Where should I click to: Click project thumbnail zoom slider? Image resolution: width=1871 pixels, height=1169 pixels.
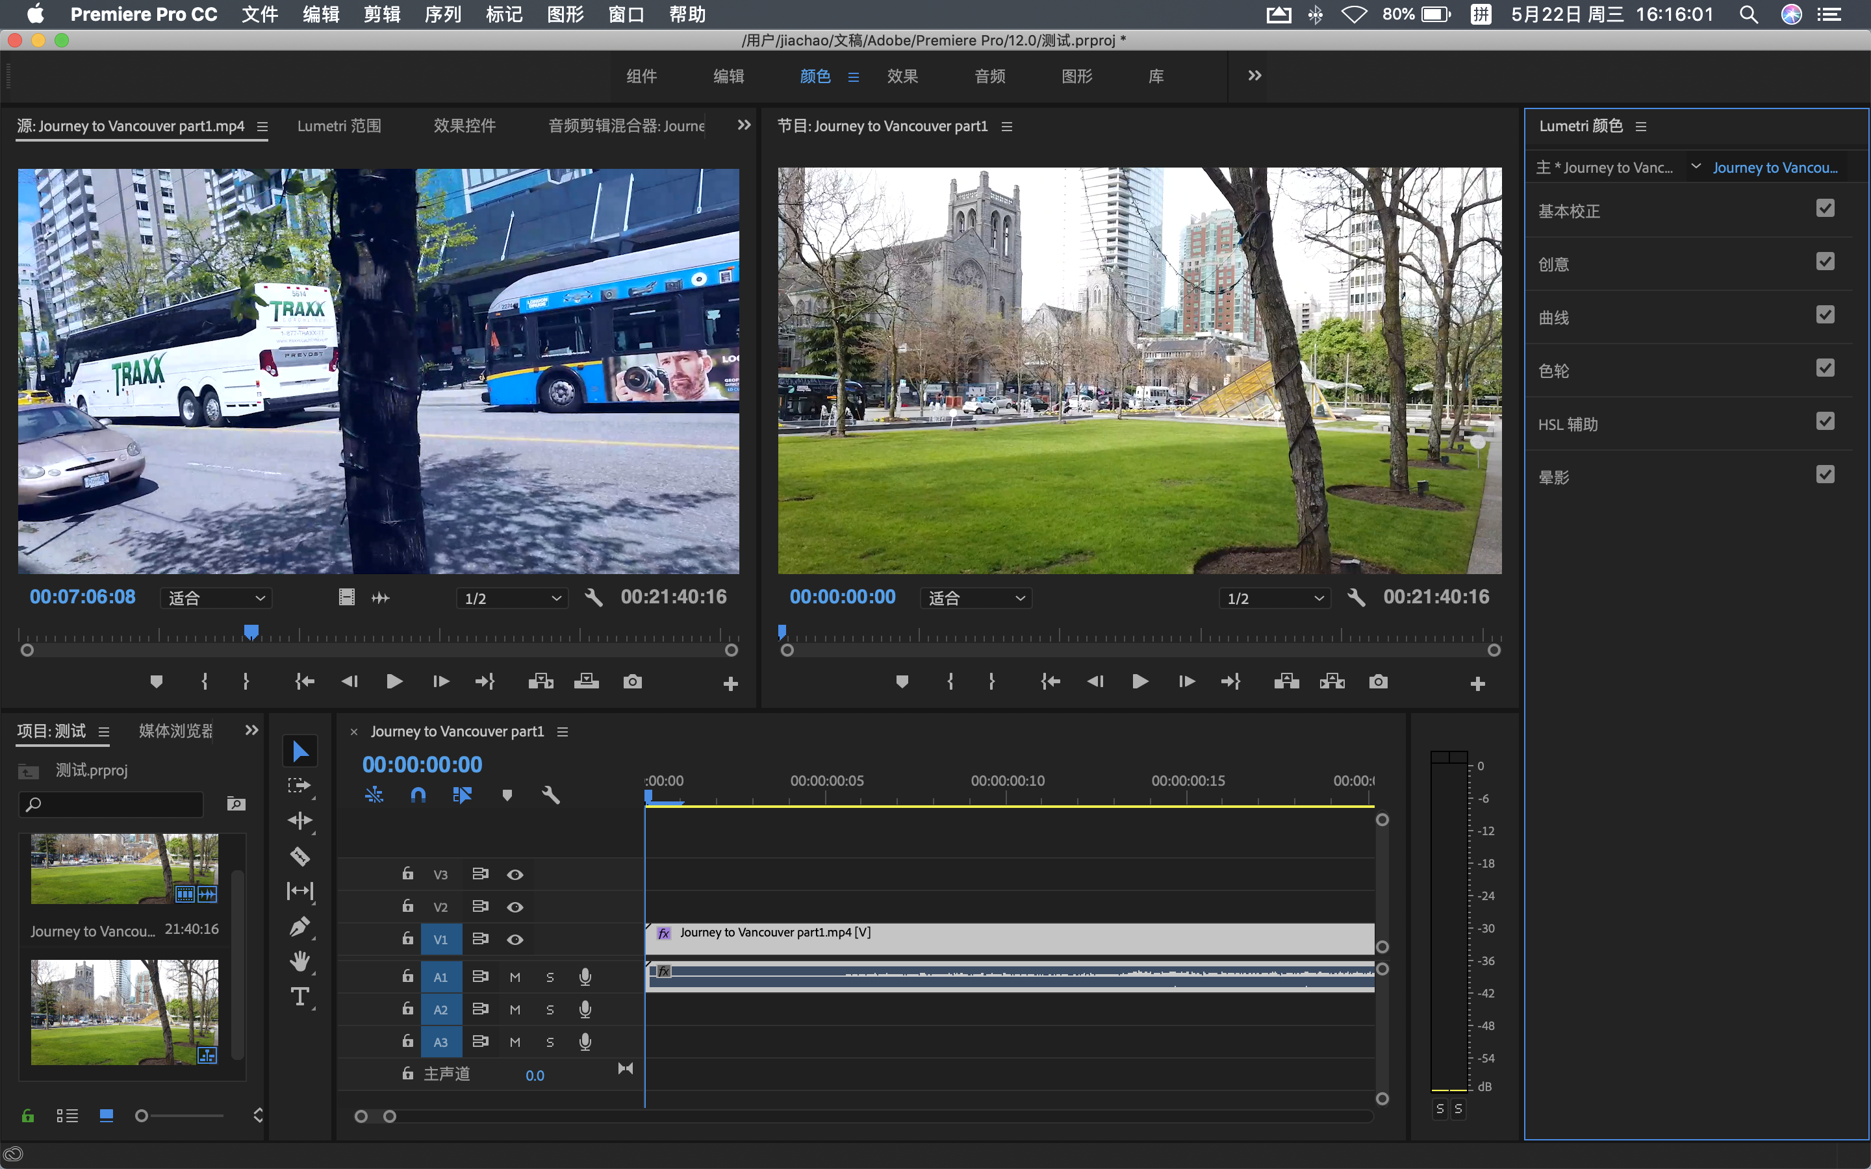point(142,1115)
